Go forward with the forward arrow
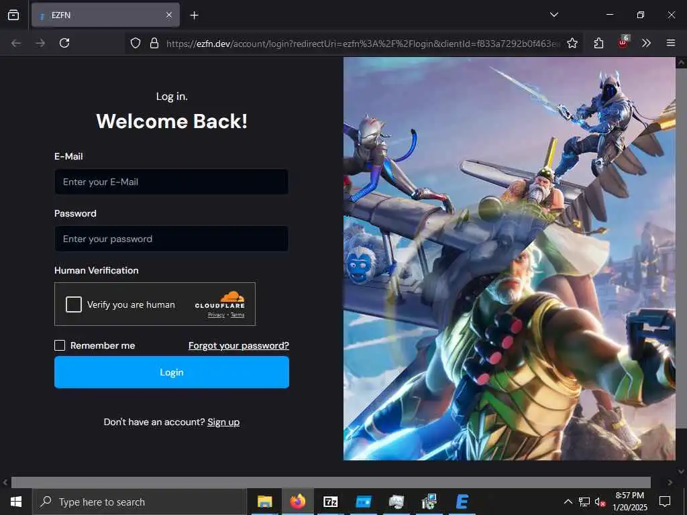Viewport: 687px width, 515px height. pos(40,43)
